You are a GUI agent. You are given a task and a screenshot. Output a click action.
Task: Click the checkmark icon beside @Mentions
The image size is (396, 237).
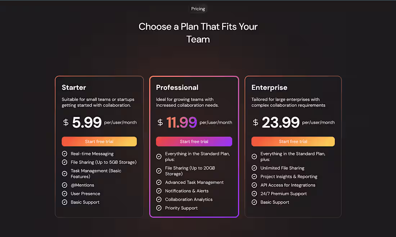64,185
